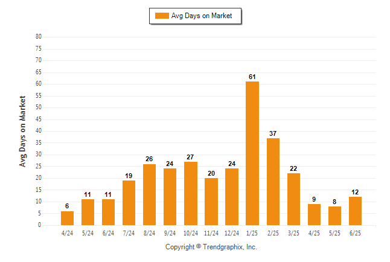Select the tallest bar labeled 61

tap(252, 153)
